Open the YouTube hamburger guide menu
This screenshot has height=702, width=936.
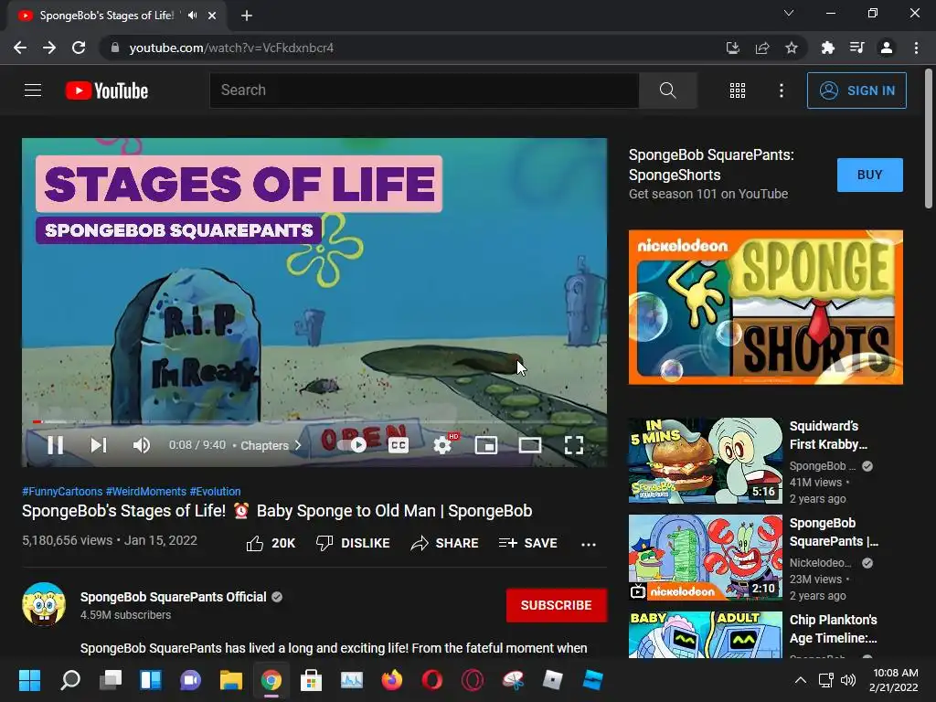pyautogui.click(x=33, y=90)
